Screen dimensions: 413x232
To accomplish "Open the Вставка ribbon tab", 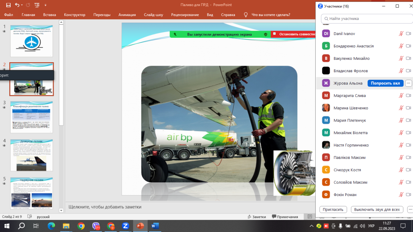I will point(50,15).
